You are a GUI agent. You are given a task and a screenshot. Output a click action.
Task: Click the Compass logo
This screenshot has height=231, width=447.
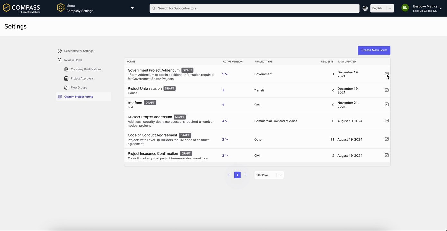21,8
